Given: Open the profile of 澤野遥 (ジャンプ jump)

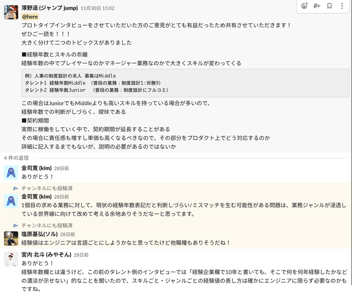Looking at the screenshot, I should [50, 8].
